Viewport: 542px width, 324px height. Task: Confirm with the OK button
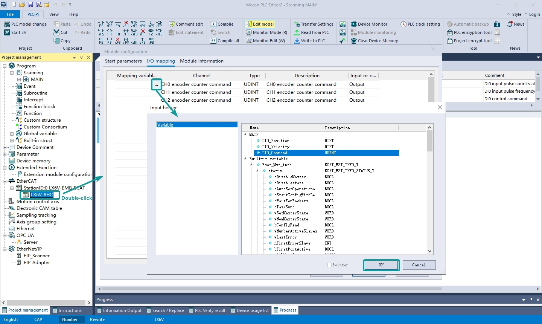pyautogui.click(x=381, y=265)
